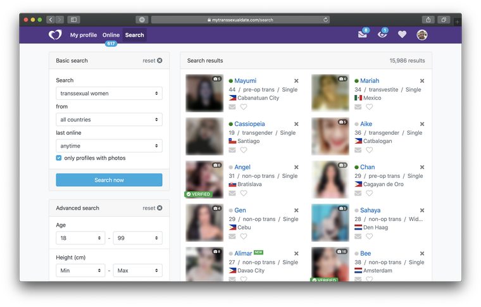481x307 pixels.
Task: Message Cassiopeia using envelope icon
Action: 232,150
